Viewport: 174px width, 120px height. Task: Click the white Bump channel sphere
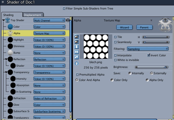point(10,53)
